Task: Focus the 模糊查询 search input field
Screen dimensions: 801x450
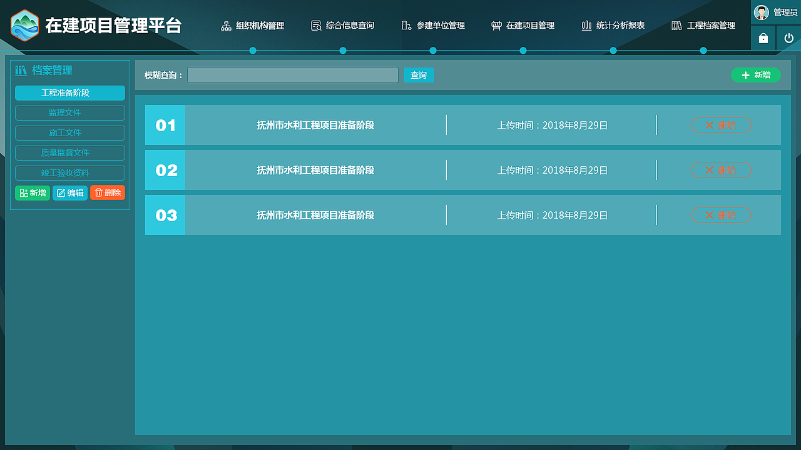Action: coord(293,75)
